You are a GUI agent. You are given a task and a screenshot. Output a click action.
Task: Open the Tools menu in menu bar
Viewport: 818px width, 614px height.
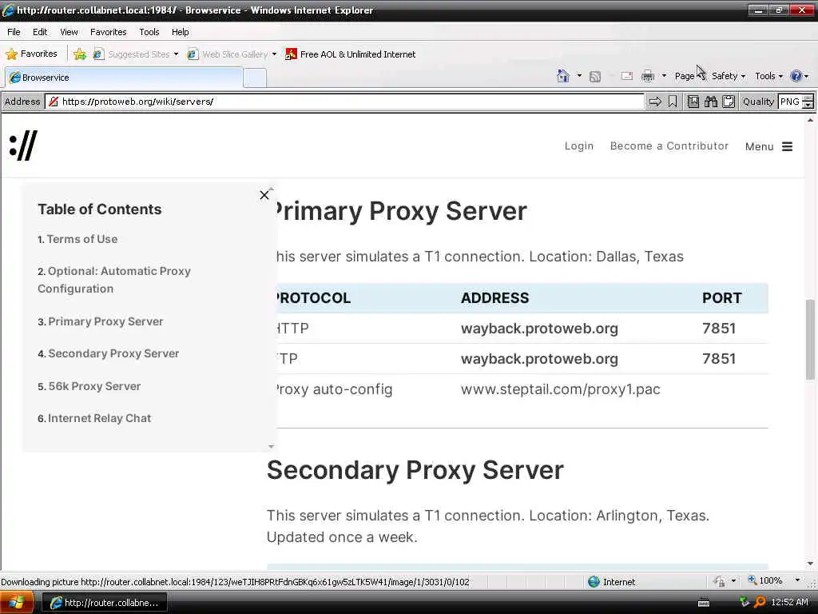tap(149, 32)
